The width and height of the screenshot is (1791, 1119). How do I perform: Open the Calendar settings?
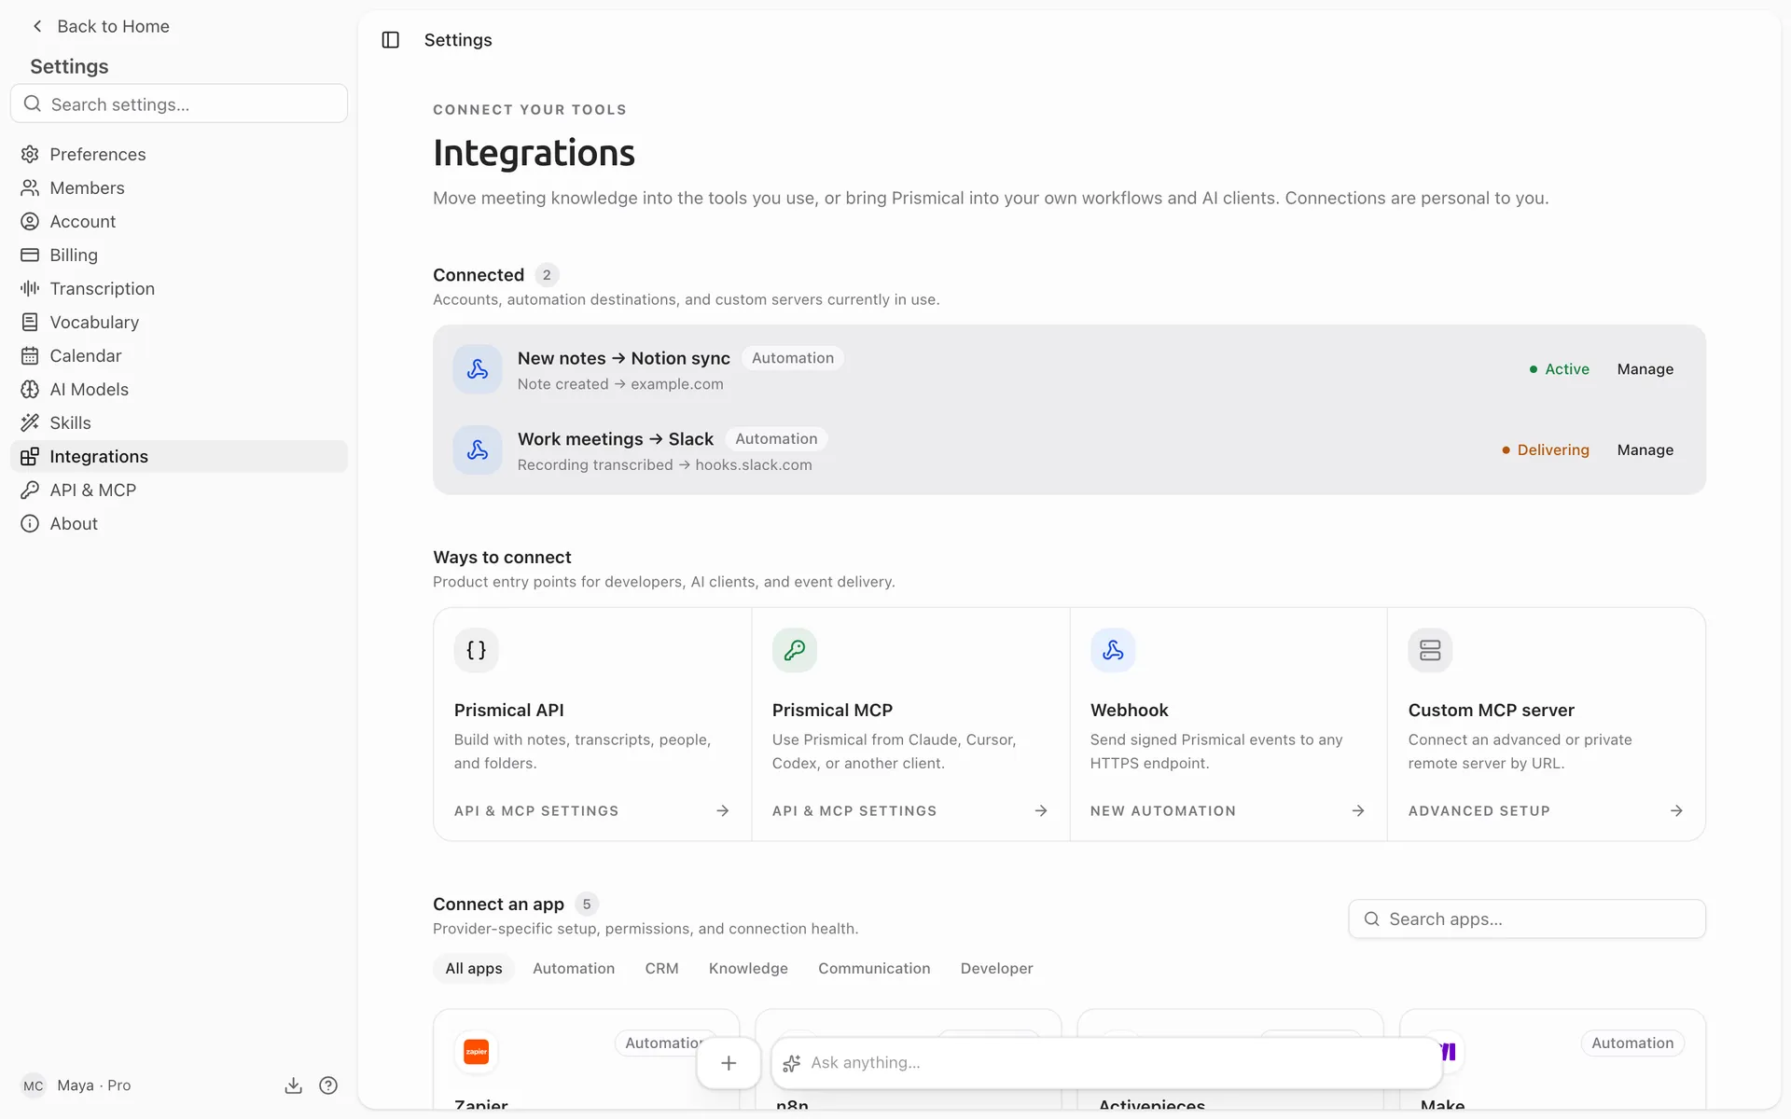point(179,355)
